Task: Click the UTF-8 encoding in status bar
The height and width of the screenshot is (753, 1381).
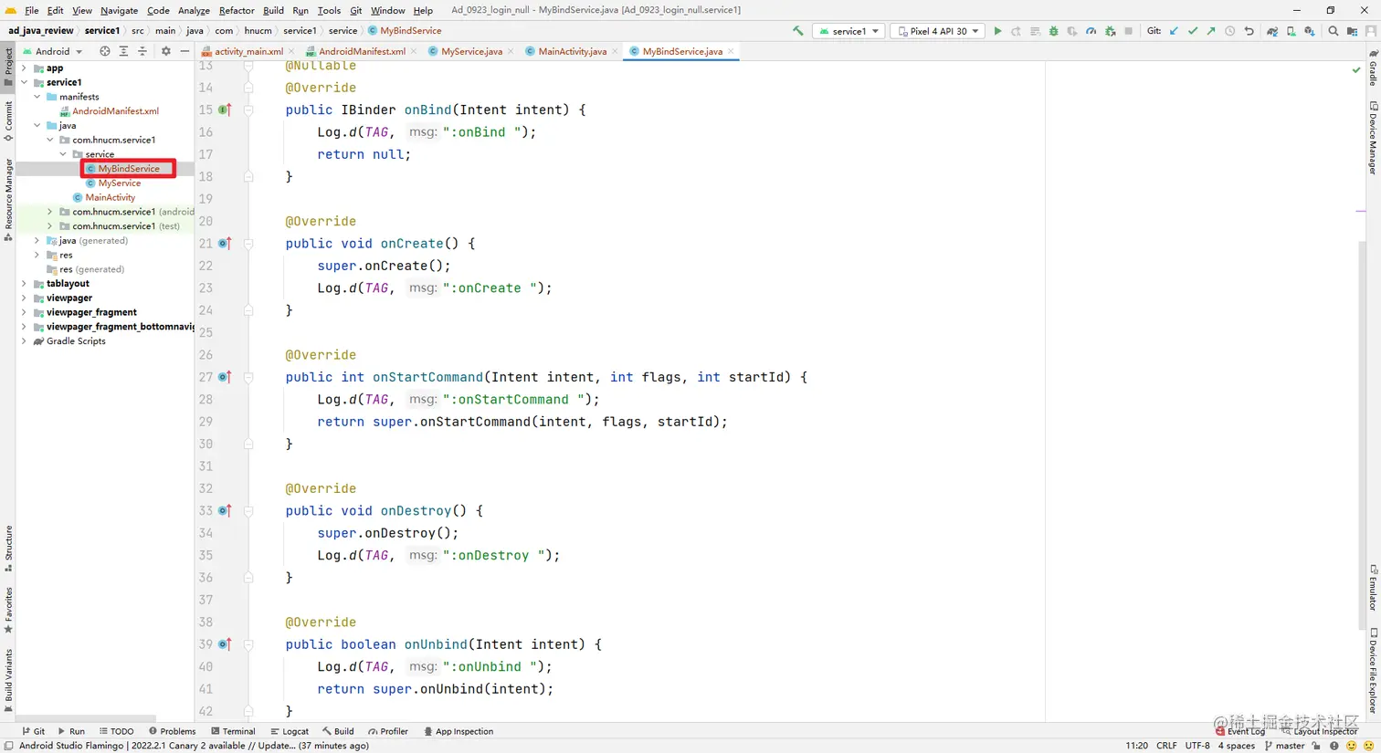Action: tap(1197, 746)
